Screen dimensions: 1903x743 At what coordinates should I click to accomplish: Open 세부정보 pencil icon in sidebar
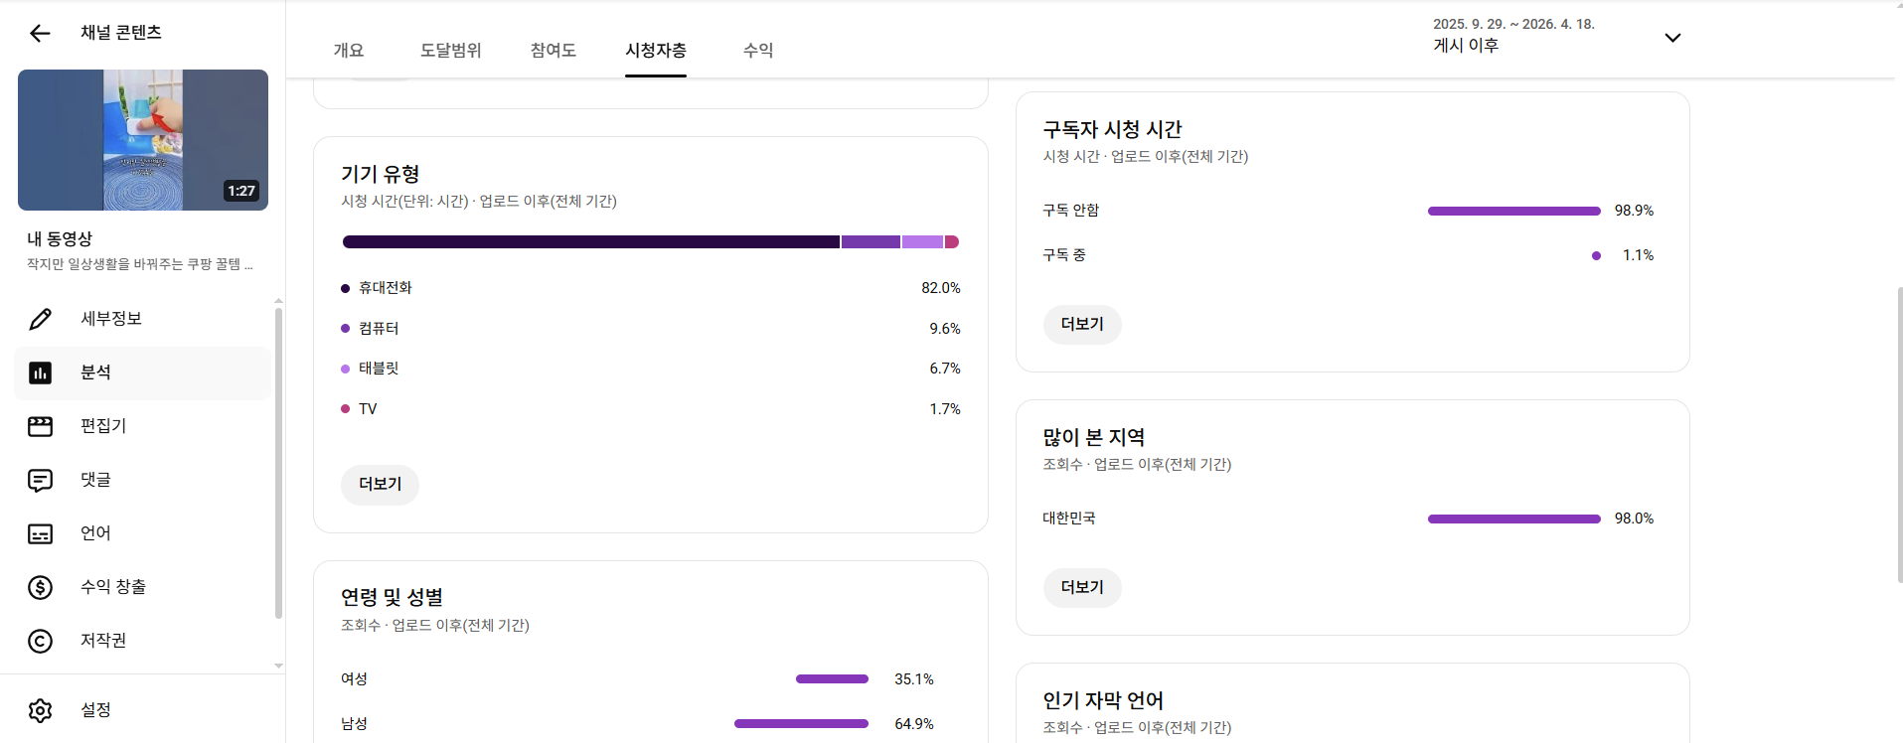tap(40, 319)
